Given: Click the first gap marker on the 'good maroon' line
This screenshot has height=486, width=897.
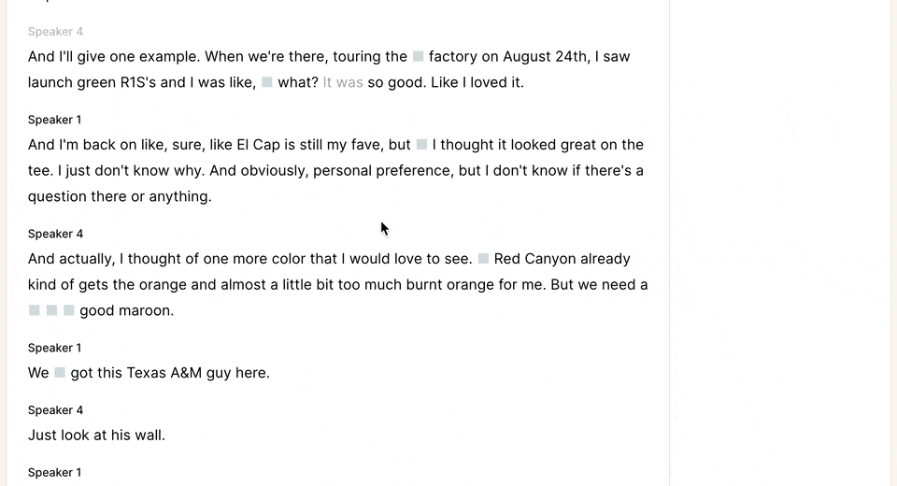Looking at the screenshot, I should (x=35, y=310).
